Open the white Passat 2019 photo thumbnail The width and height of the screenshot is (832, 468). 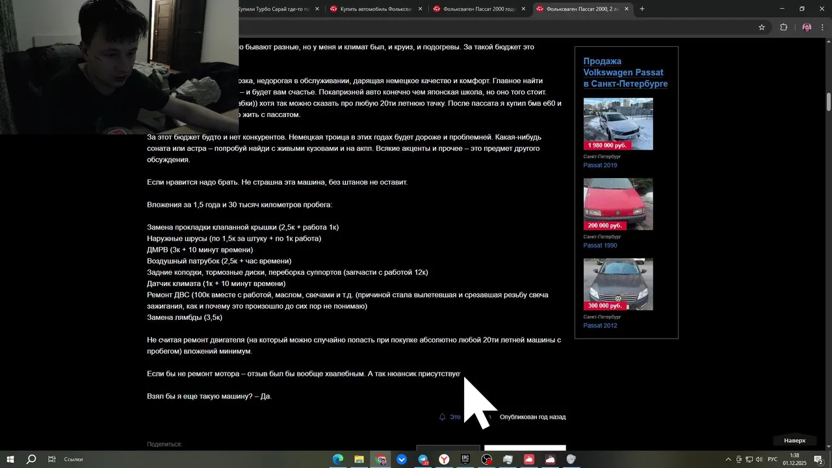[x=618, y=123]
